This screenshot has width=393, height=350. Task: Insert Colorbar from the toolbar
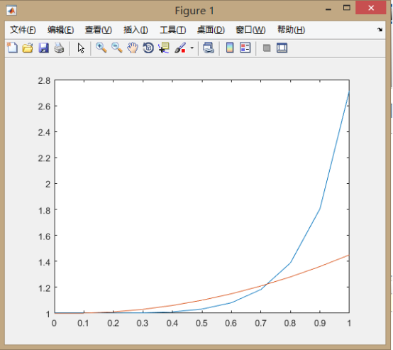[x=230, y=48]
